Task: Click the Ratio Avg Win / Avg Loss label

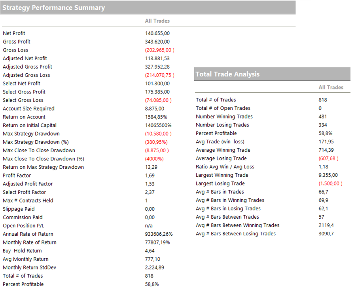Action: coord(225,167)
